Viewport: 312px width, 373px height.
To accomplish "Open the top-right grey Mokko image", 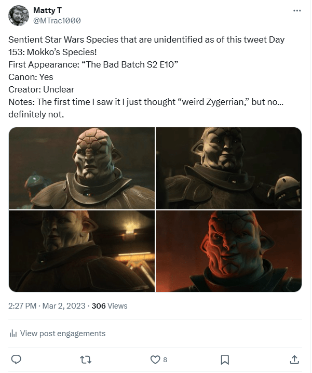I will [x=228, y=168].
